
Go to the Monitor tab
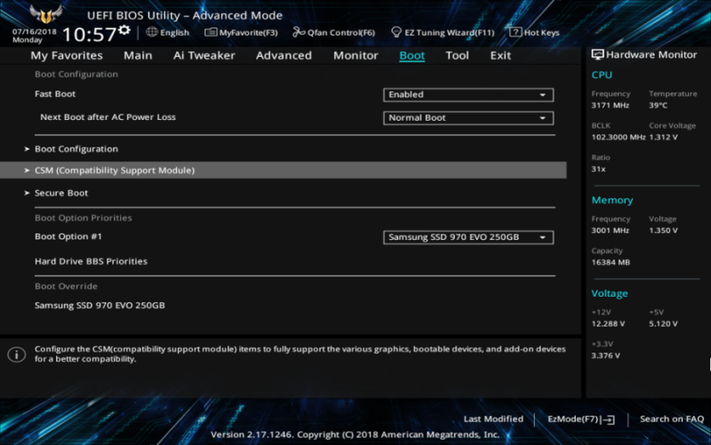click(x=355, y=55)
